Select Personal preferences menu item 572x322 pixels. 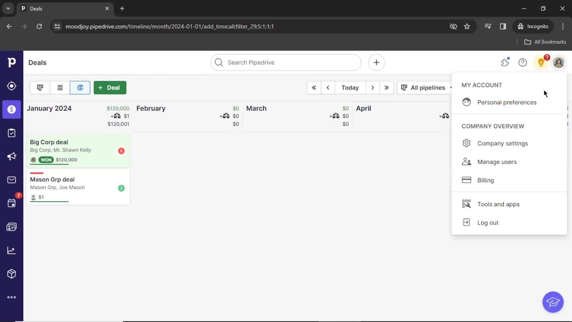507,102
